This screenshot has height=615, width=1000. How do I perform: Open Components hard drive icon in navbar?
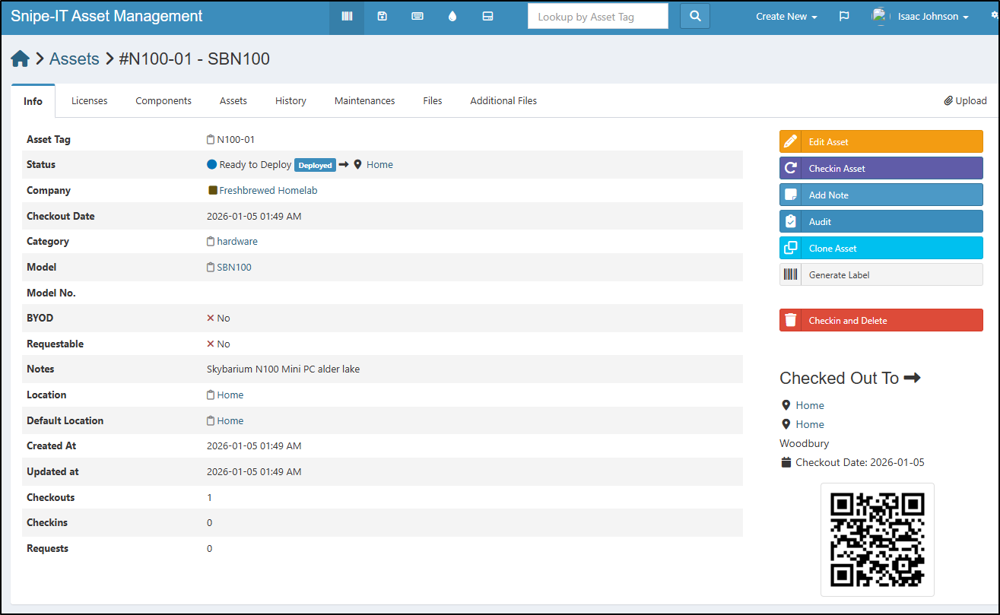(488, 17)
